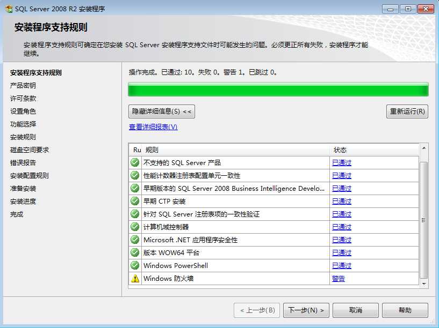This screenshot has width=439, height=328.
Task: Open the 警告 link for Windows 防火墙
Action: tap(338, 278)
